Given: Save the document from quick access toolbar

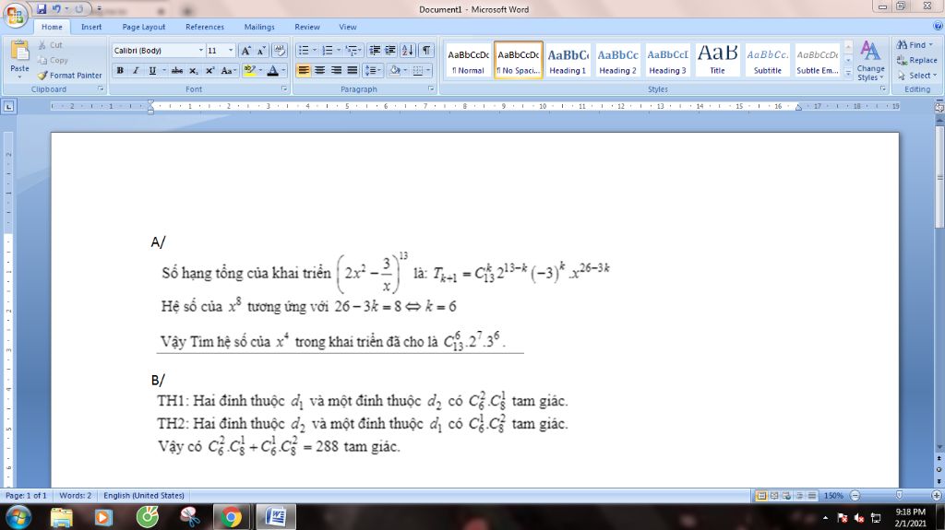Looking at the screenshot, I should tap(41, 9).
